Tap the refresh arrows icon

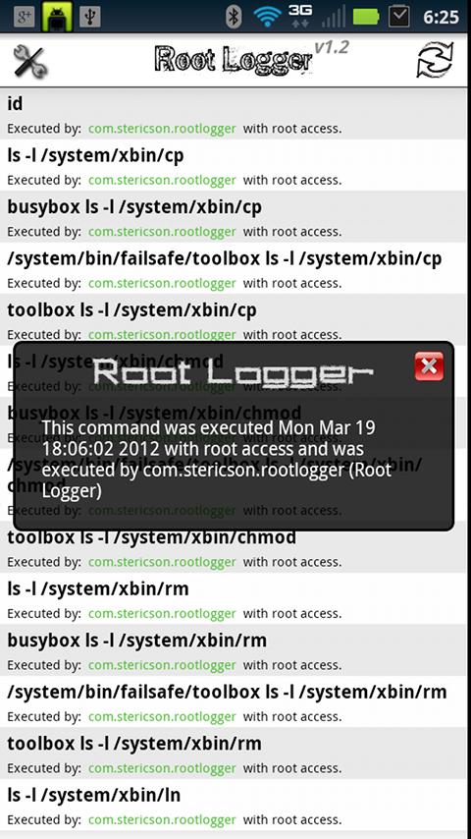435,60
